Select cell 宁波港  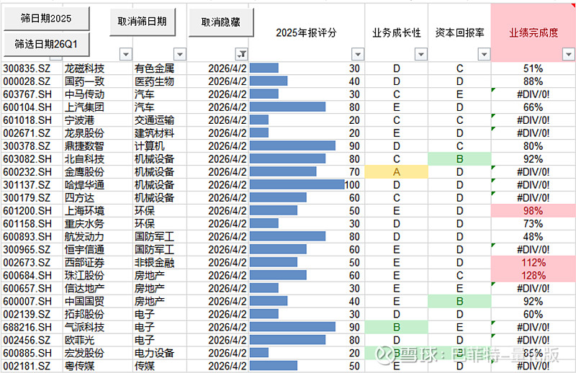pyautogui.click(x=98, y=120)
